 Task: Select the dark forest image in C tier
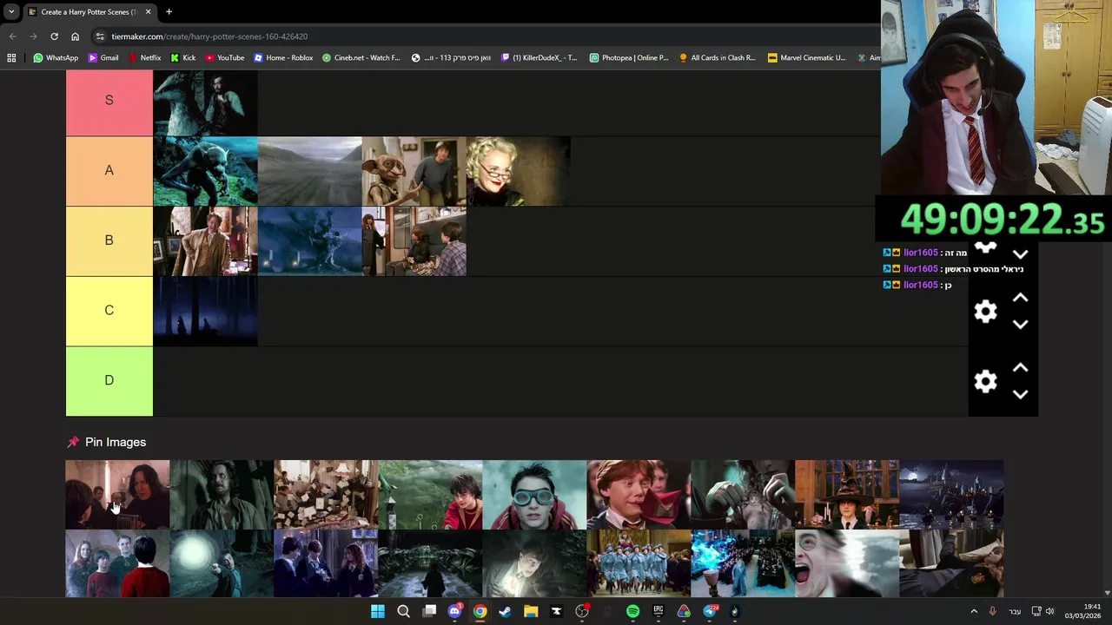pos(205,311)
